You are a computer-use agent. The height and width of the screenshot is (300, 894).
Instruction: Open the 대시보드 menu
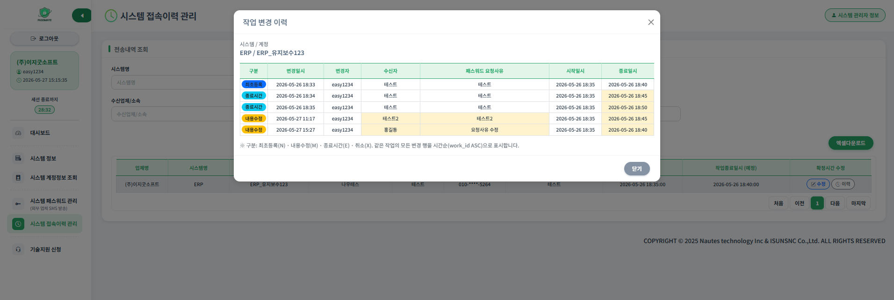pyautogui.click(x=40, y=133)
